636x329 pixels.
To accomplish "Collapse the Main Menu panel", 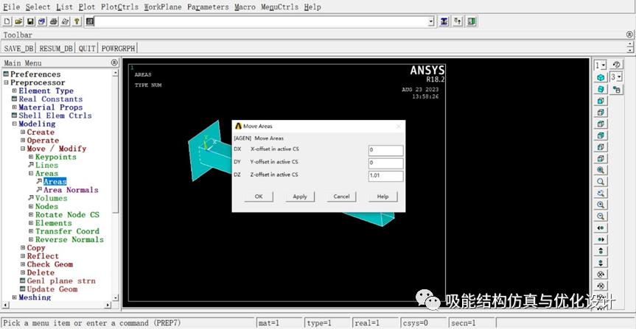I will coord(114,63).
